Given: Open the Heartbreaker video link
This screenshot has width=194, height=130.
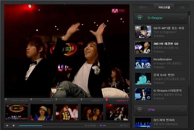Looking at the screenshot, I should [163, 60].
